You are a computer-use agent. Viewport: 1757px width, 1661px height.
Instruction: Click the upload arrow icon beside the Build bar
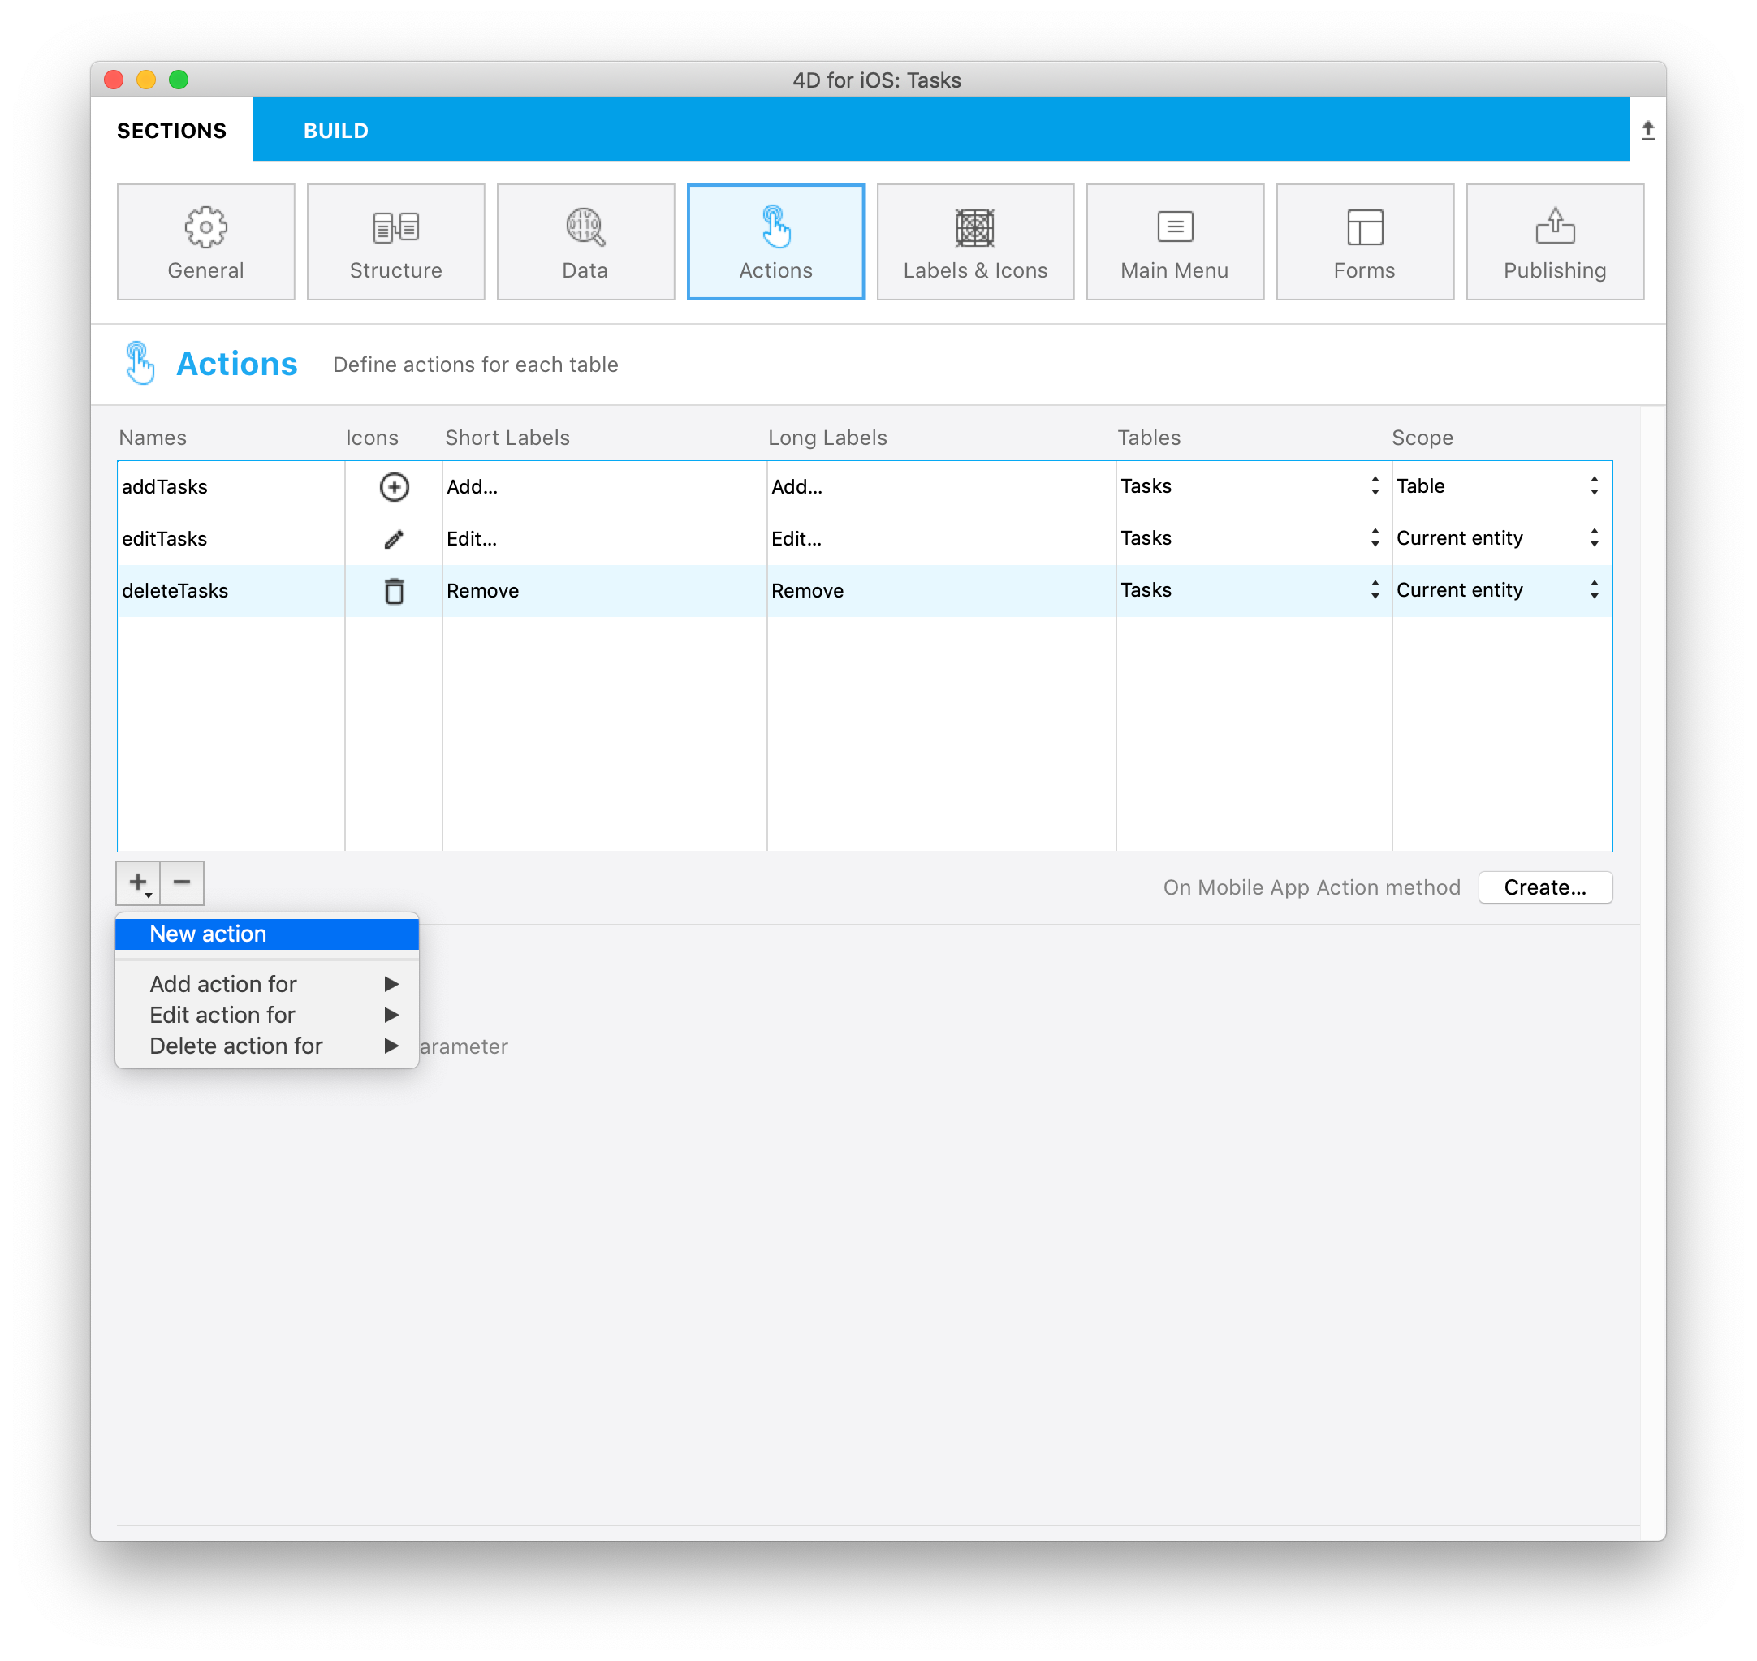click(x=1647, y=130)
